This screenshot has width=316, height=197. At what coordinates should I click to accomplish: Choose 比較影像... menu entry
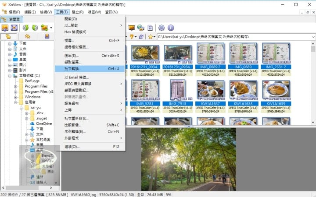tap(90, 125)
